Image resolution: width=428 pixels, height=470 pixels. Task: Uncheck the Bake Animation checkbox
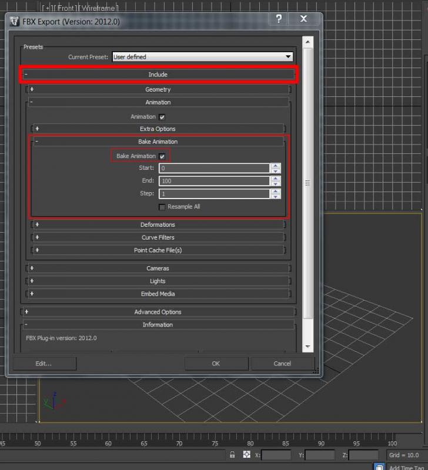tap(162, 156)
